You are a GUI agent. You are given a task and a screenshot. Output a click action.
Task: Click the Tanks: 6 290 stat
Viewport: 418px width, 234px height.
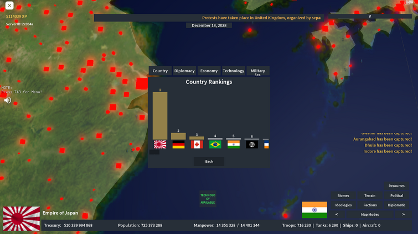(x=327, y=225)
